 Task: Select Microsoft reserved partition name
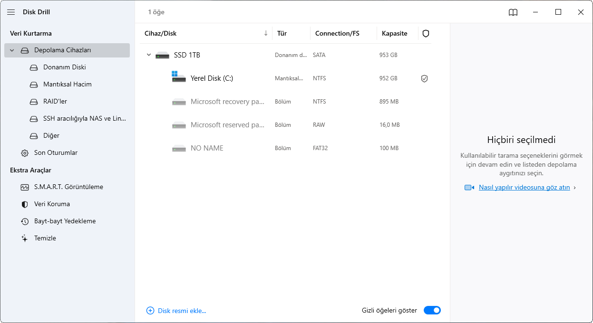click(x=227, y=125)
